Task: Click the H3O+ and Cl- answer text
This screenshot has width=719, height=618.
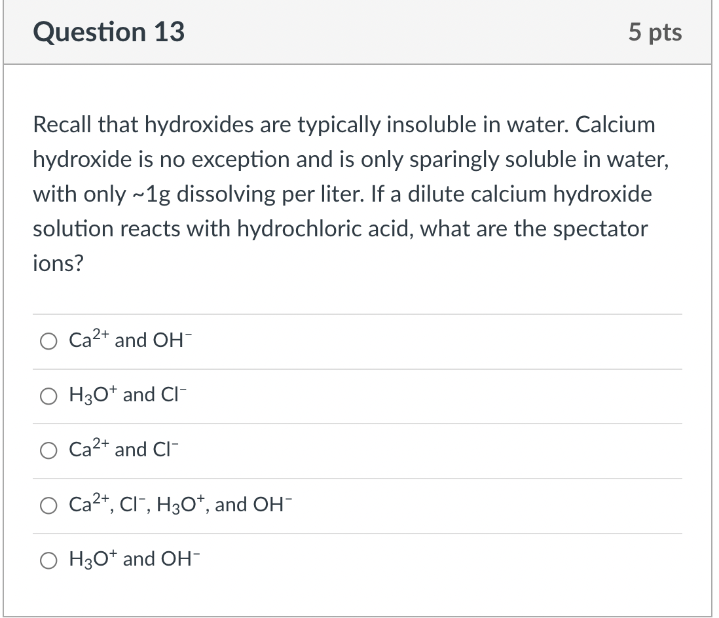Action: click(x=128, y=394)
